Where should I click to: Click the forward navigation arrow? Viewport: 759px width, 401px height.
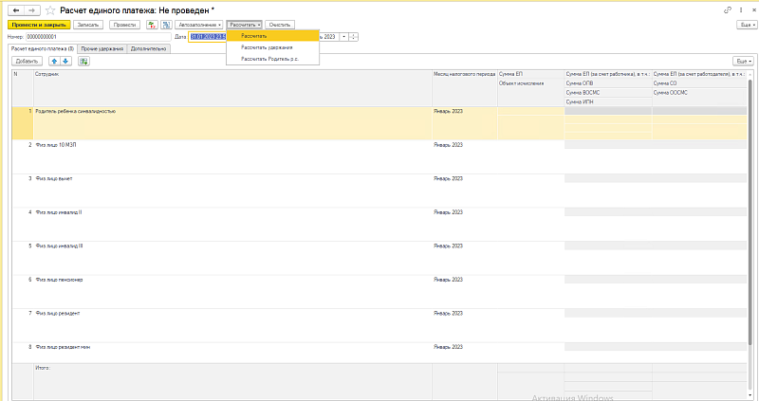click(30, 9)
